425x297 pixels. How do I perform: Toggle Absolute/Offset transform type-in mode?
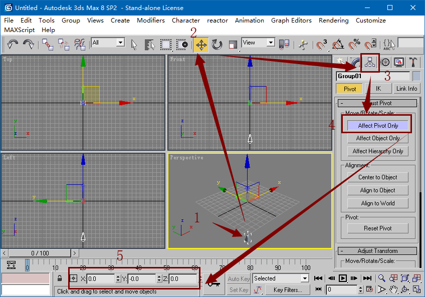click(74, 278)
